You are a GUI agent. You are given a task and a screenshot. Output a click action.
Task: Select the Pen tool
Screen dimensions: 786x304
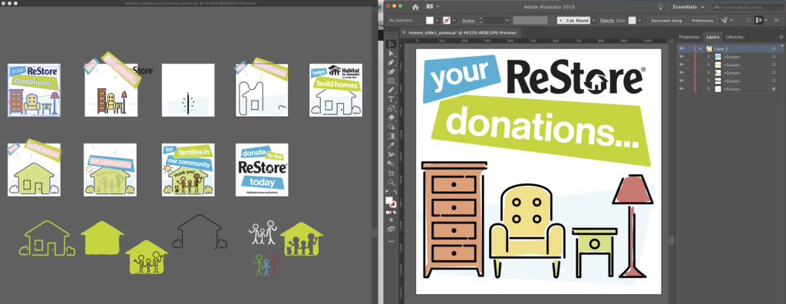391,63
